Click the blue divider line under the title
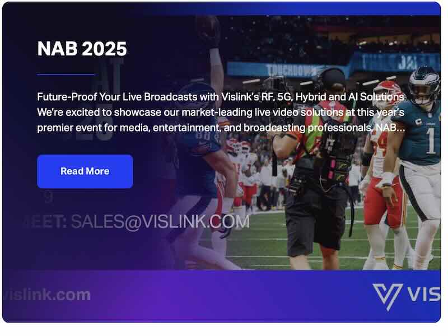448x336 pixels. coord(66,74)
